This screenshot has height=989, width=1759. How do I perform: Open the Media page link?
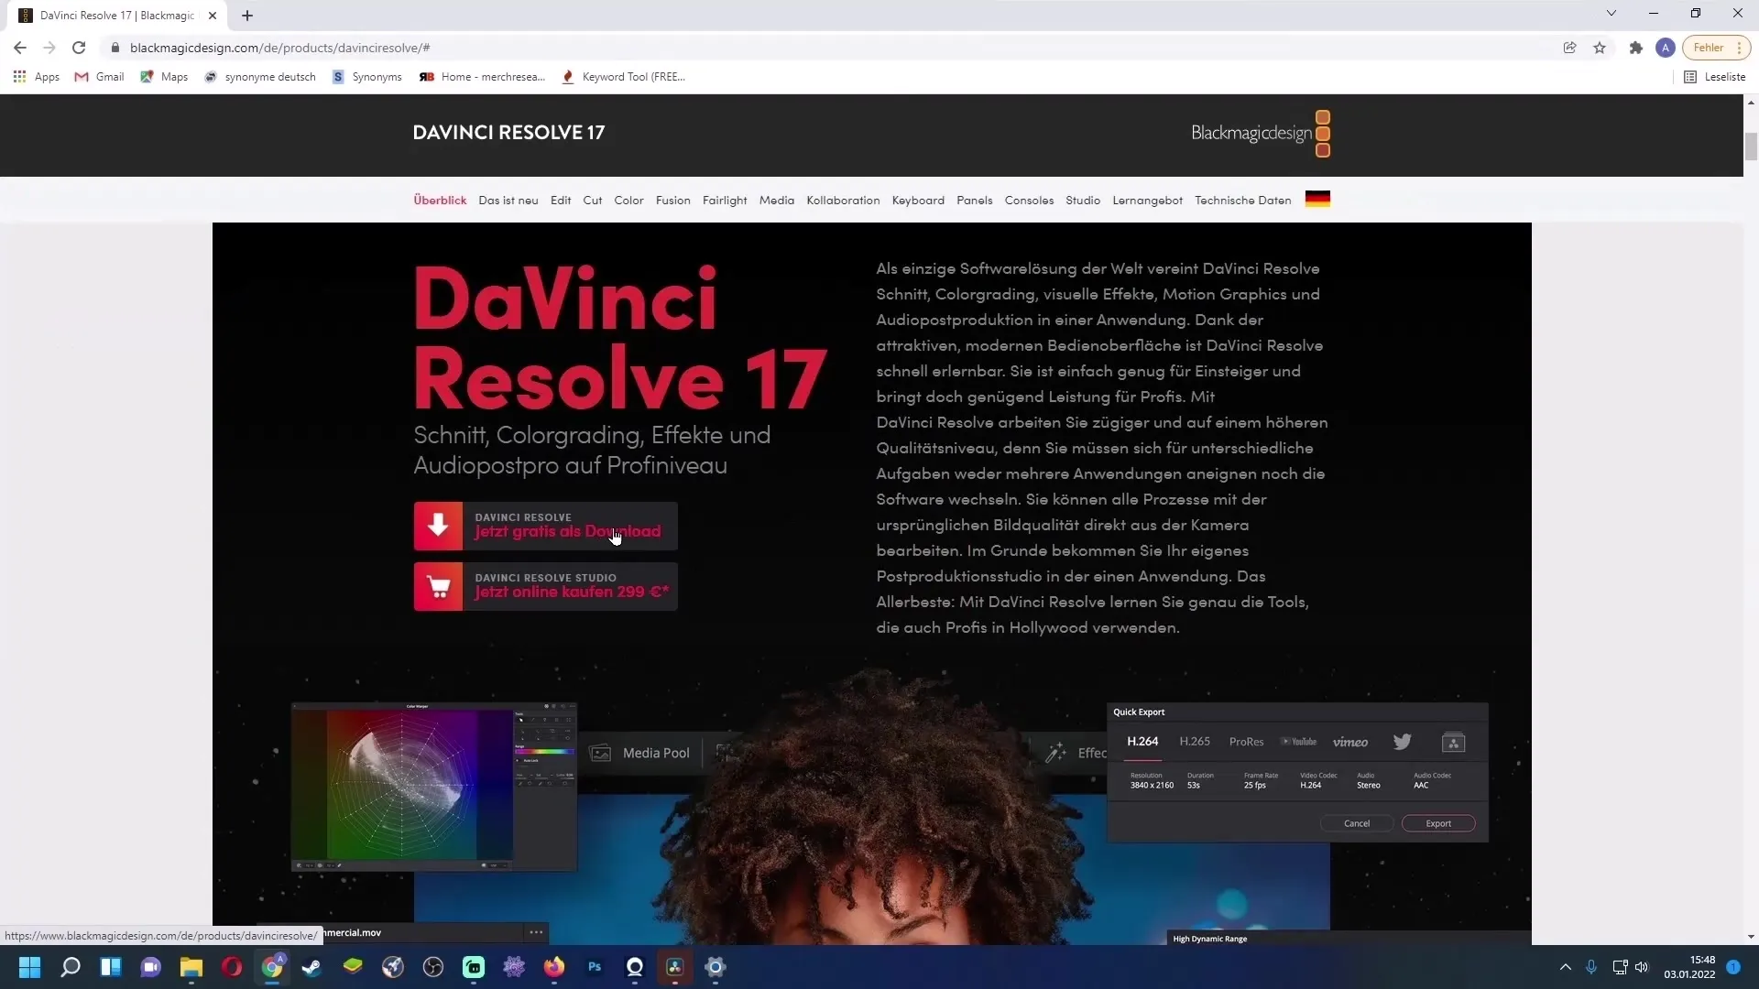777,201
